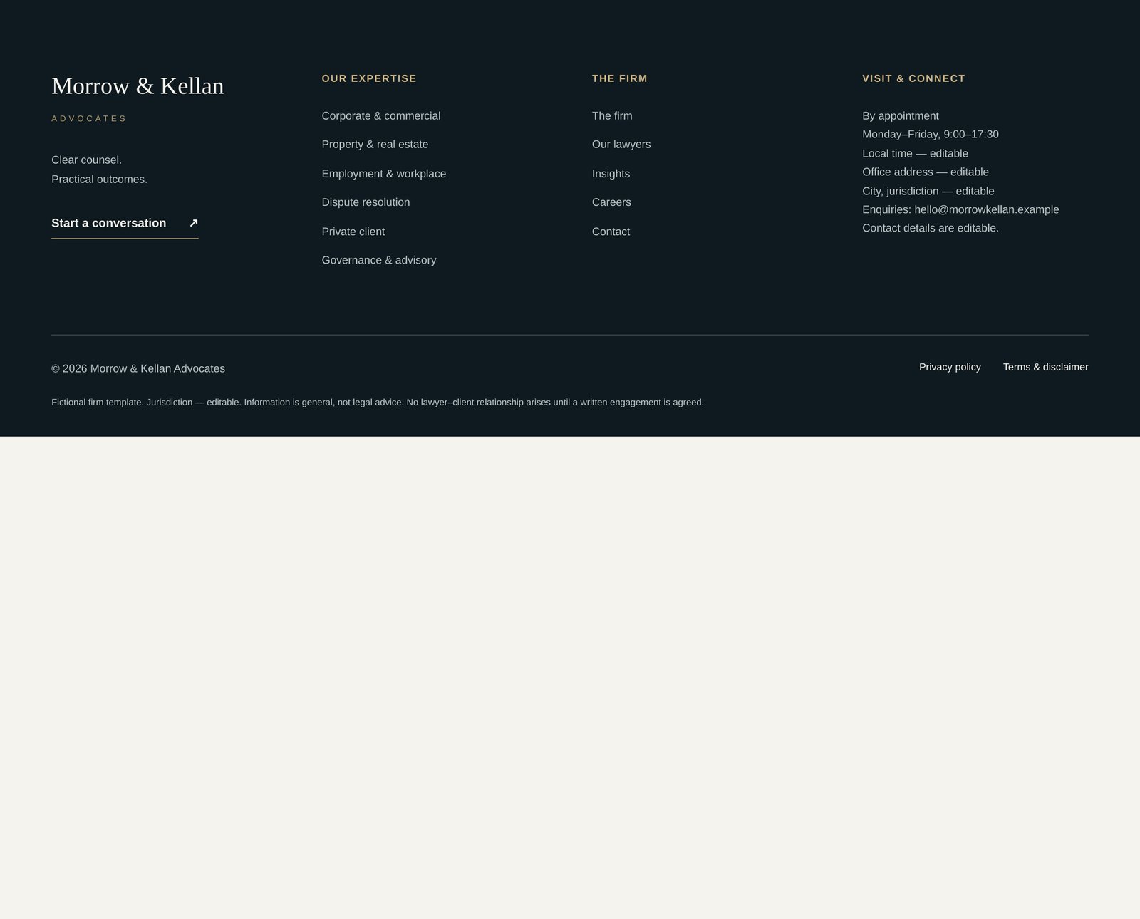The image size is (1140, 919).
Task: Open Corporate & commercial expertise page
Action: pyautogui.click(x=381, y=116)
